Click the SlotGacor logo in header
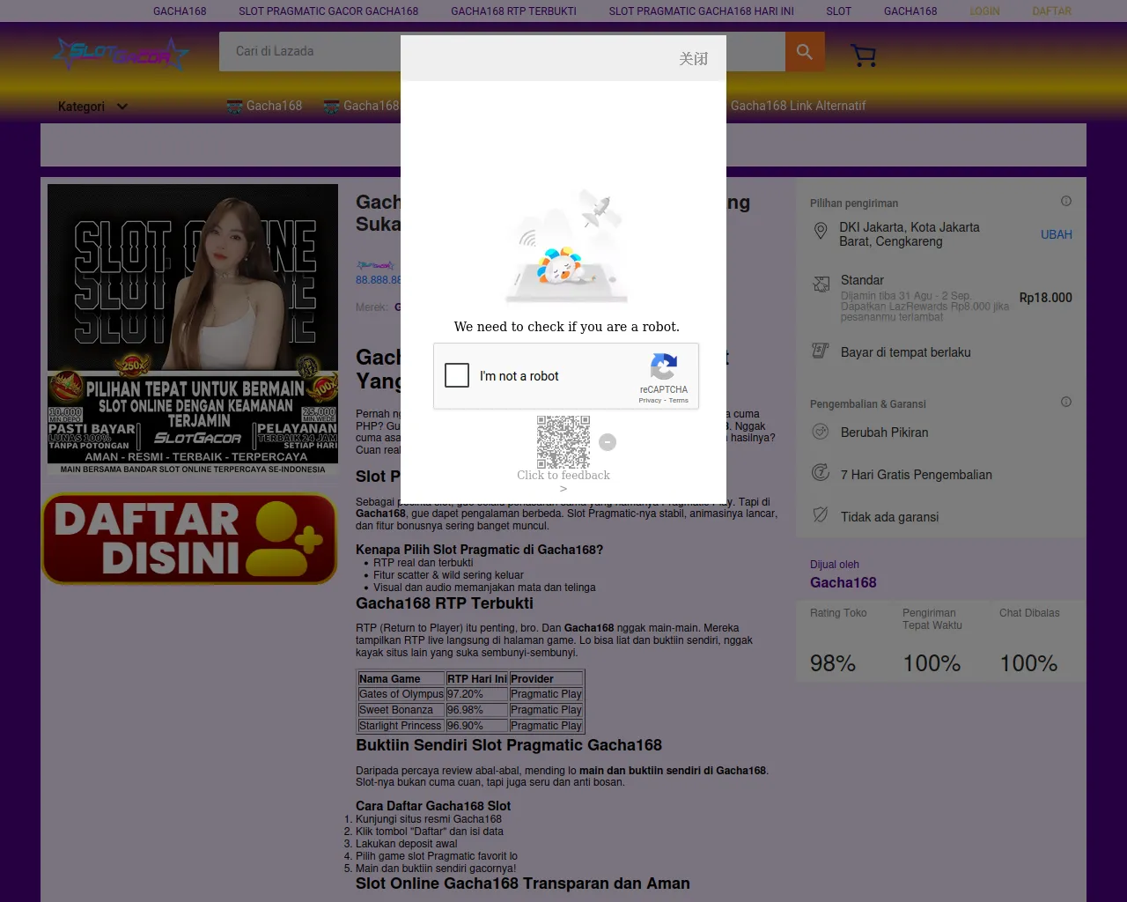The height and width of the screenshot is (902, 1127). click(120, 54)
